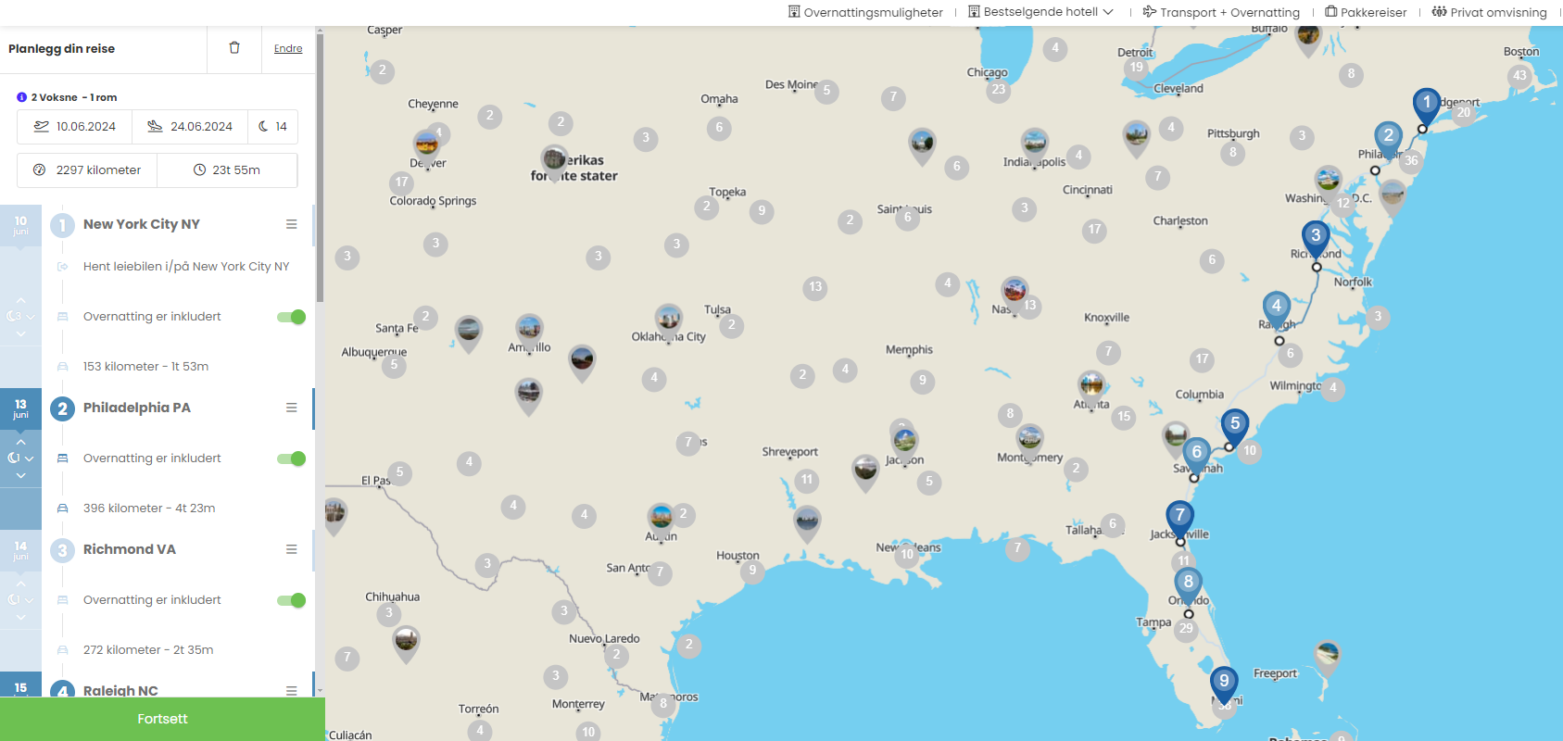Click the trash icon to delete the trip

[234, 48]
